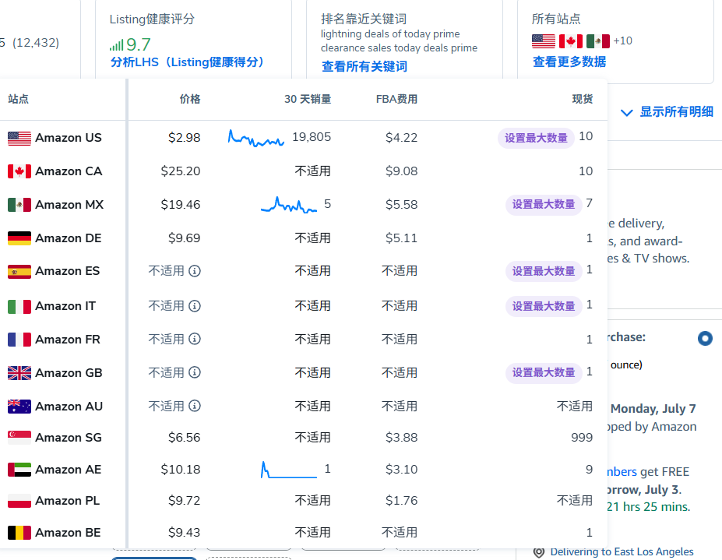Click info icon in Amazon FR price

(195, 339)
